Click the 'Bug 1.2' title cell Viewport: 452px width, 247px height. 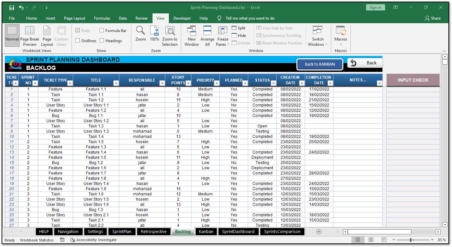click(96, 162)
